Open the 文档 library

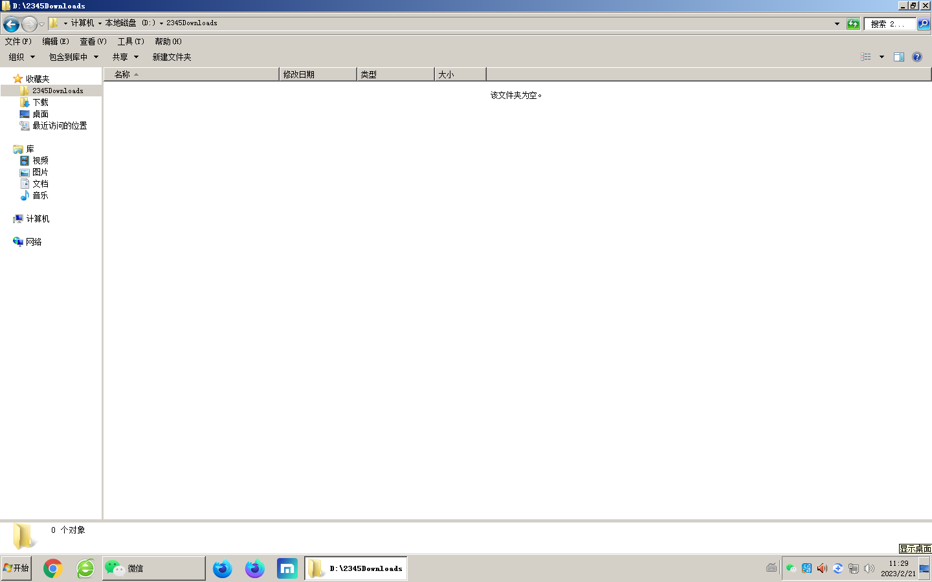pyautogui.click(x=40, y=184)
